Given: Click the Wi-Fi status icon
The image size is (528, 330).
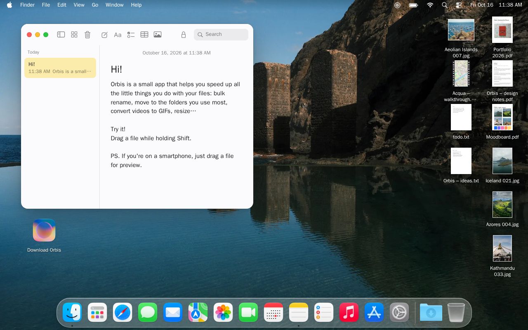Looking at the screenshot, I should point(430,5).
